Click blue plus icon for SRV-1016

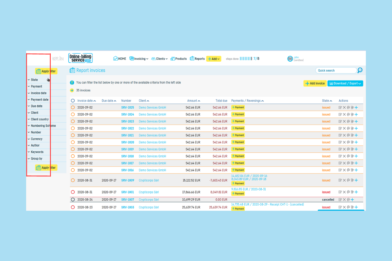pos(356,170)
